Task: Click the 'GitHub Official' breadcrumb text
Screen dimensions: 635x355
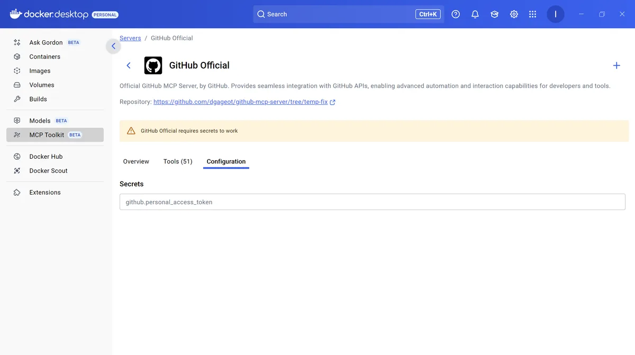Action: (172, 38)
